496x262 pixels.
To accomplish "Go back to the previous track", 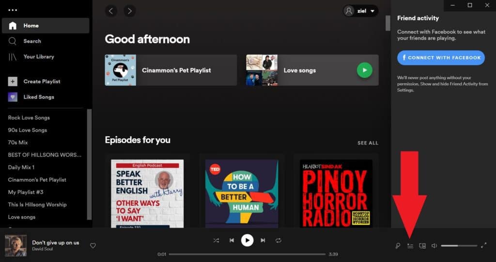I will tap(232, 240).
